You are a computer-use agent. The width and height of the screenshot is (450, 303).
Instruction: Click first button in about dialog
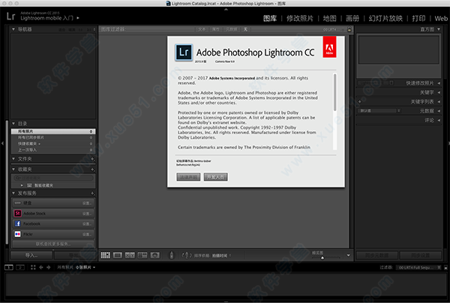pyautogui.click(x=188, y=177)
